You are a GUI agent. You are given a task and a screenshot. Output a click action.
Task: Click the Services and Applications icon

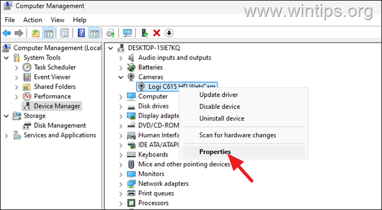point(17,135)
